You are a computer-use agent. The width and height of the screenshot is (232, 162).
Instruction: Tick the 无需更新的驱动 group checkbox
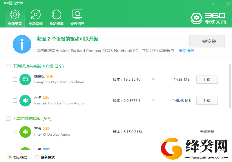pos(8,119)
